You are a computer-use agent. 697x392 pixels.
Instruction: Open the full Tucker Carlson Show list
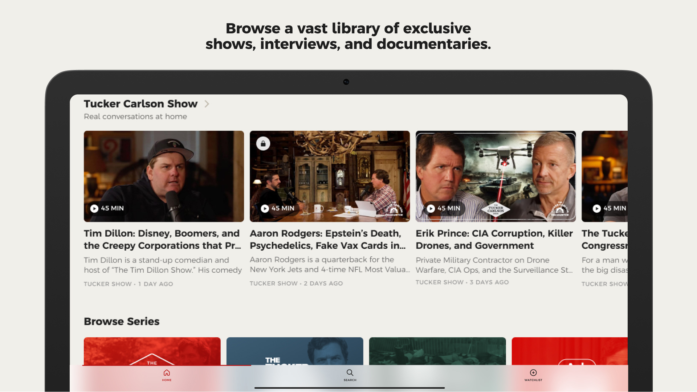(141, 104)
